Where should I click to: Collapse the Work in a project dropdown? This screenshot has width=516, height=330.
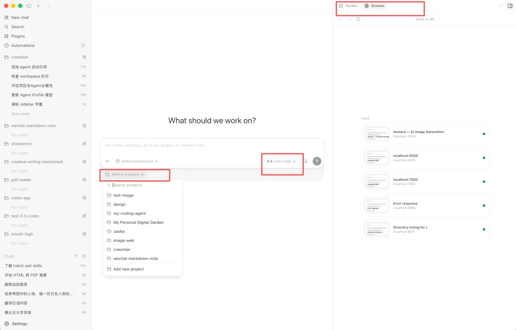124,175
